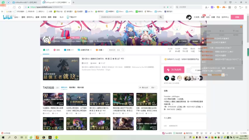
Task: Open the 主站 dropdown in bilibili header
Action: [x=17, y=17]
